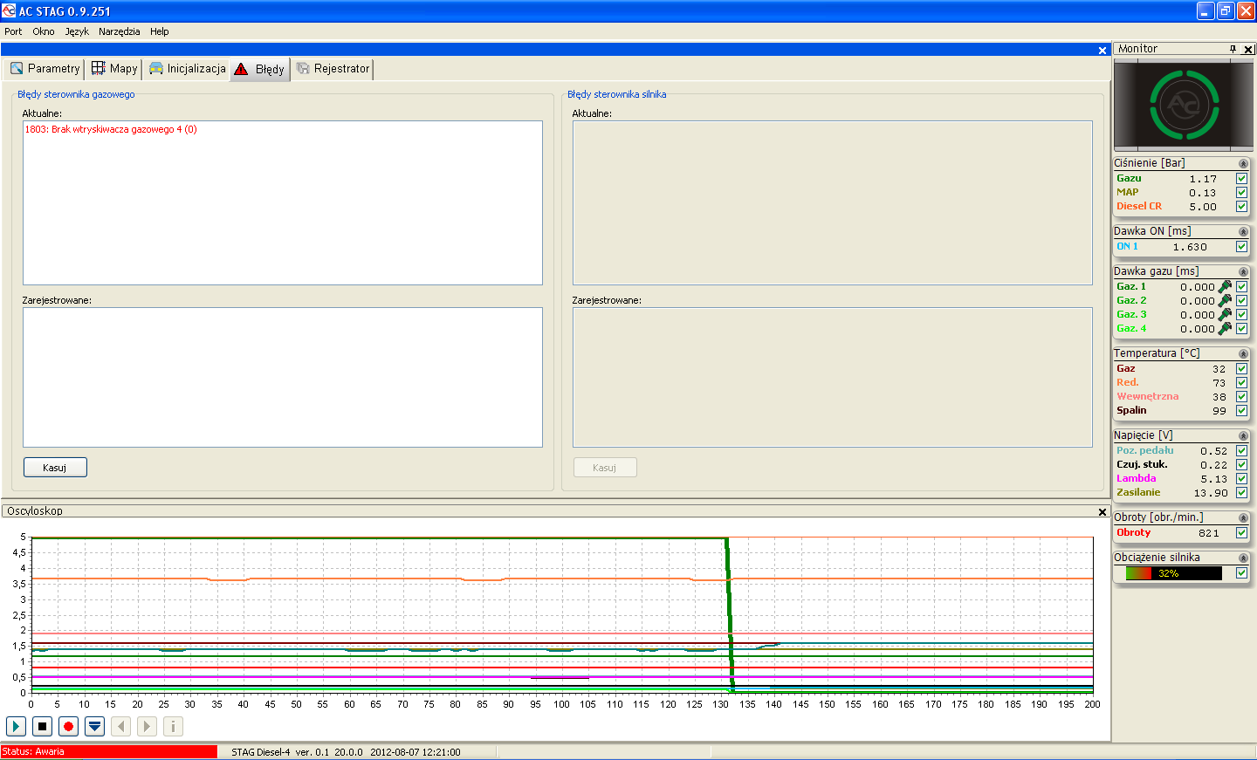Open the oscilloscope info button
Viewport: 1257px width, 760px height.
point(173,726)
